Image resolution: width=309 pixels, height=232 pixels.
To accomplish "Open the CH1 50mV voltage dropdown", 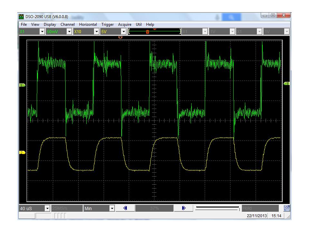I will coord(69,32).
